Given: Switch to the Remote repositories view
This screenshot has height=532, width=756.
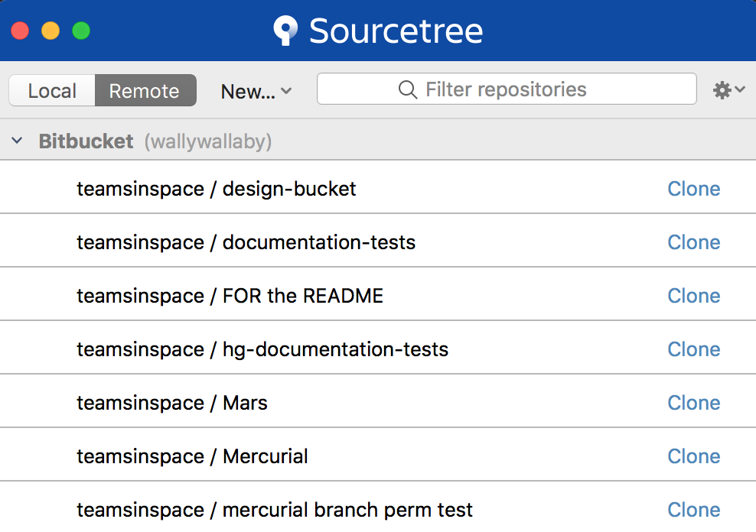Looking at the screenshot, I should [x=145, y=91].
